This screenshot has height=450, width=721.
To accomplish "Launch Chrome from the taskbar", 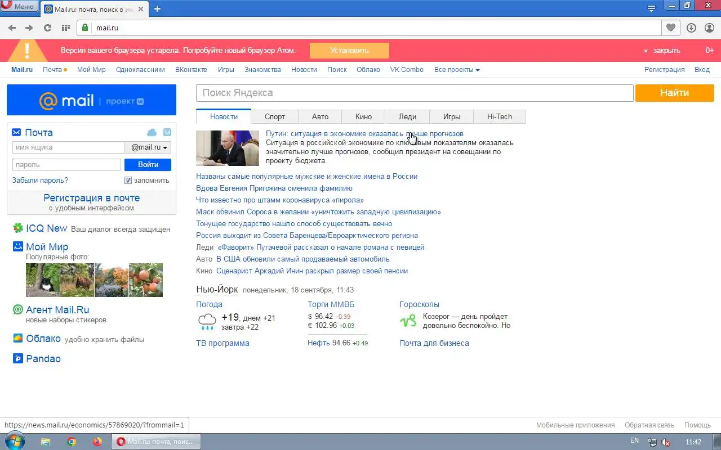I will (x=72, y=442).
